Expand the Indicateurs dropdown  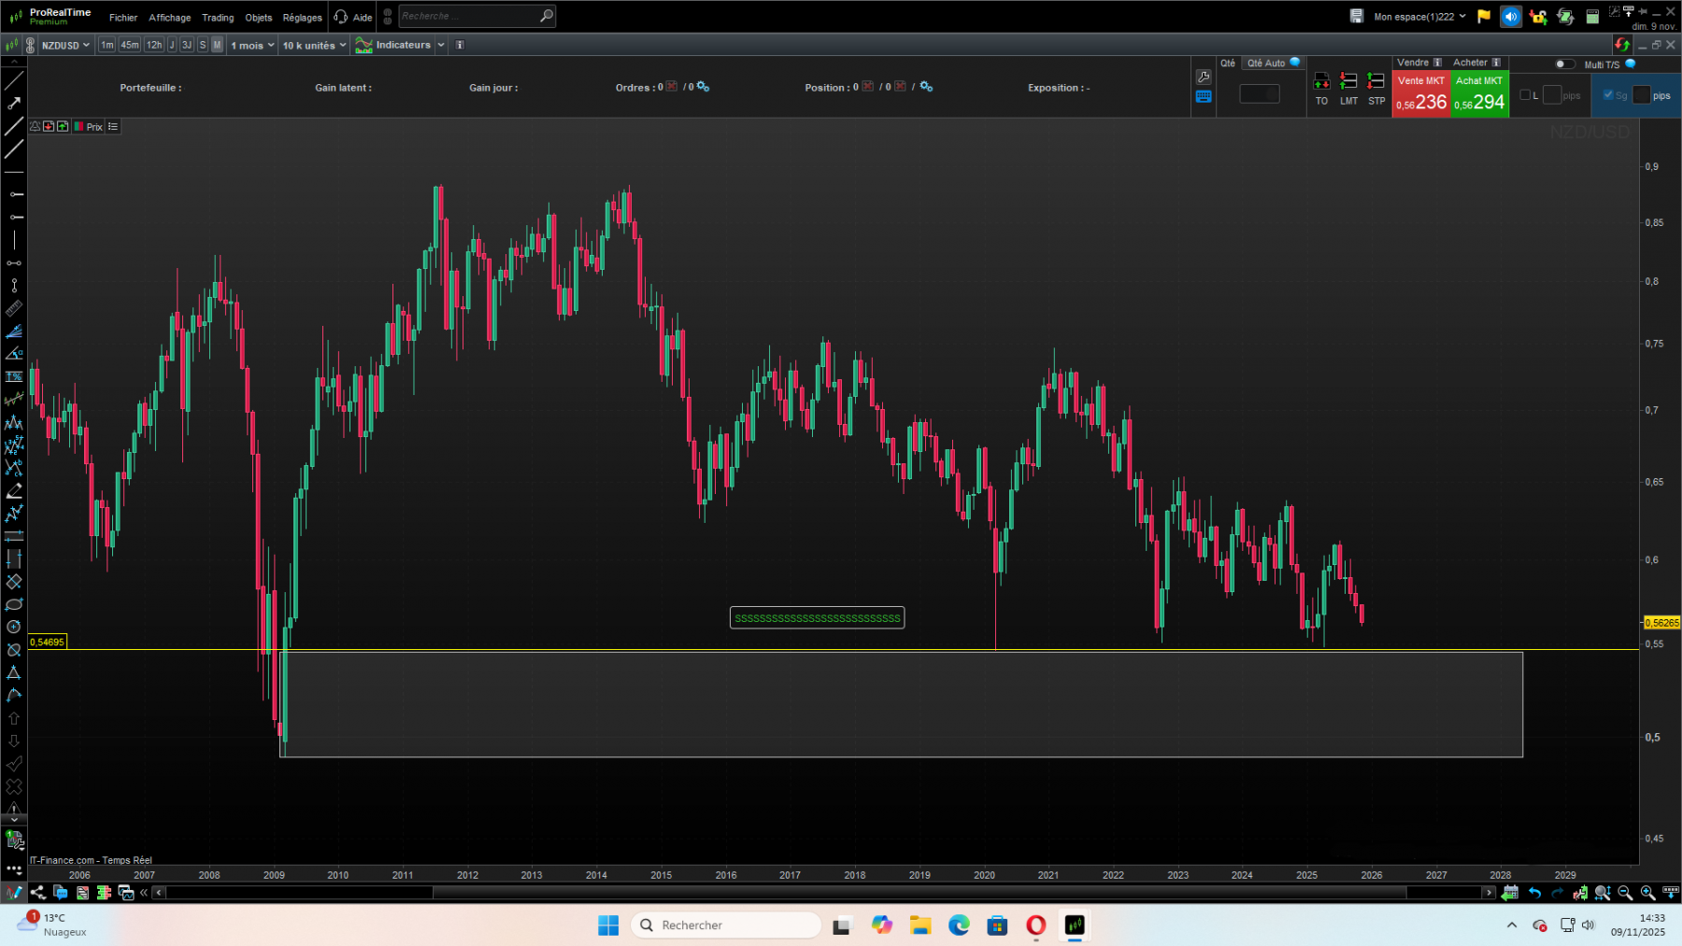(x=441, y=45)
